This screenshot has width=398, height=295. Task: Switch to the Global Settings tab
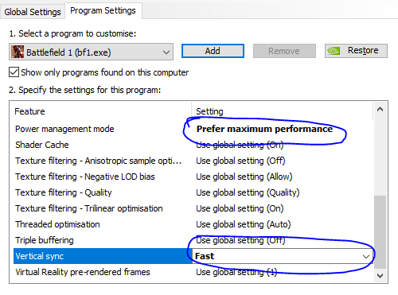(x=33, y=12)
